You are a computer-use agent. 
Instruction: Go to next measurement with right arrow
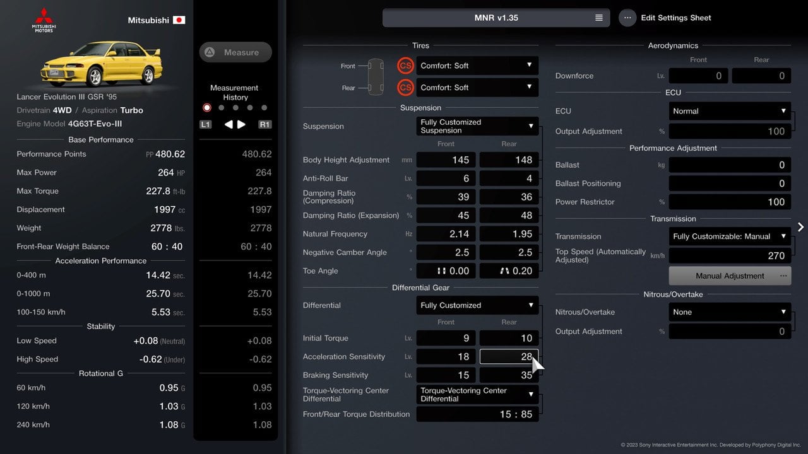[x=241, y=124]
